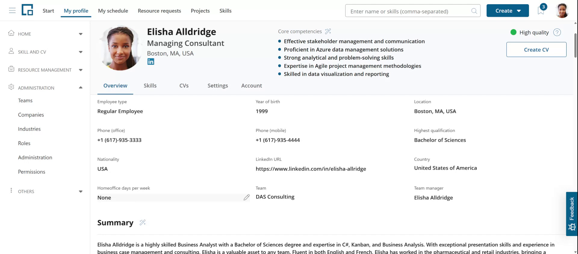Screen dimensions: 578x254
Task: Switch to the CVs profile tab
Action: [x=184, y=86]
